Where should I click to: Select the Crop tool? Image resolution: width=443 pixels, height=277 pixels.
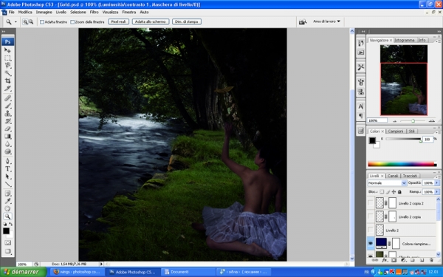pos(7,81)
